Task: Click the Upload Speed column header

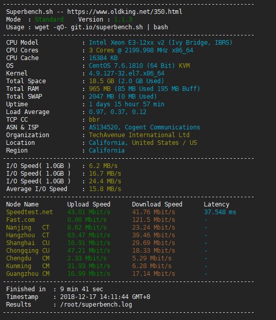Action: [x=89, y=204]
